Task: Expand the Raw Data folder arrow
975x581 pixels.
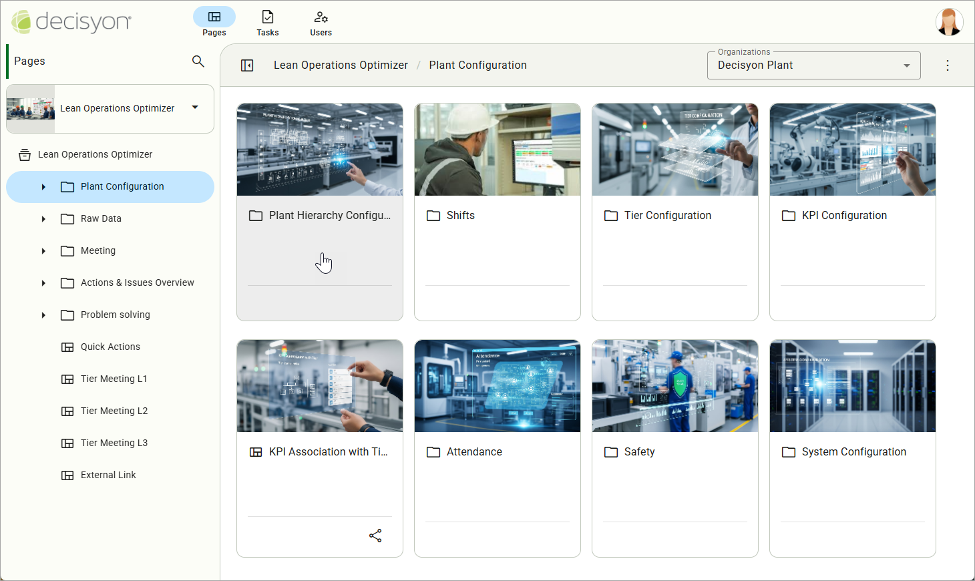Action: pos(43,219)
